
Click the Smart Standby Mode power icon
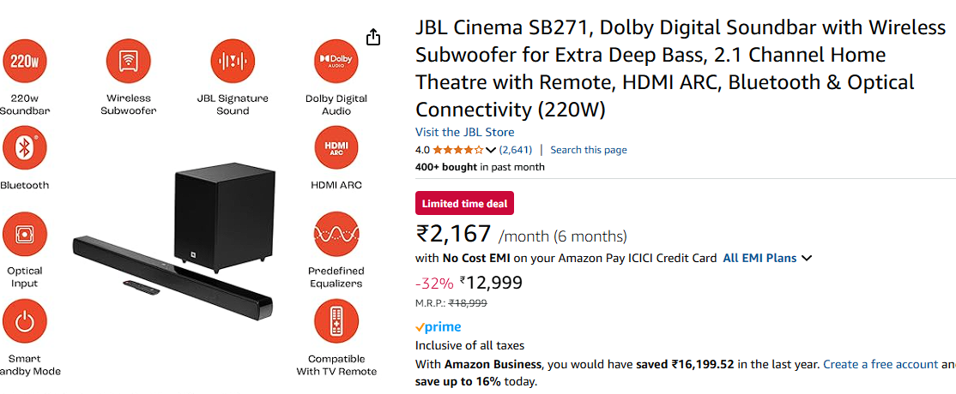click(x=24, y=322)
